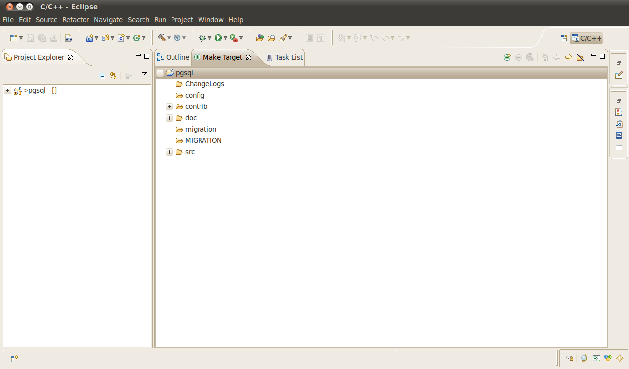Viewport: 629px width, 369px height.
Task: Click New Make Target icon in view toolbar
Action: pyautogui.click(x=507, y=57)
